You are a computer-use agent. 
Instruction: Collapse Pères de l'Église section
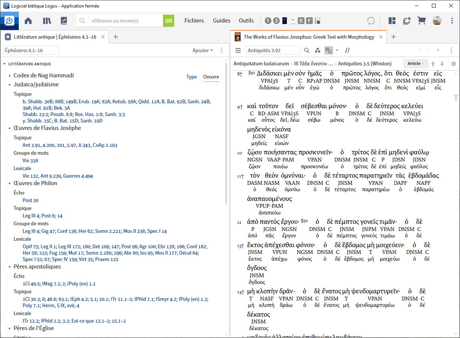tap(10, 328)
